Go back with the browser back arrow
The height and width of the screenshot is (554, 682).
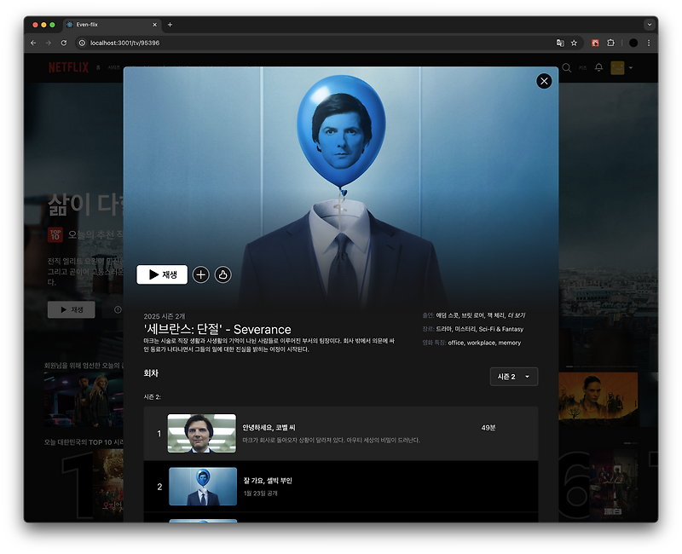point(33,43)
